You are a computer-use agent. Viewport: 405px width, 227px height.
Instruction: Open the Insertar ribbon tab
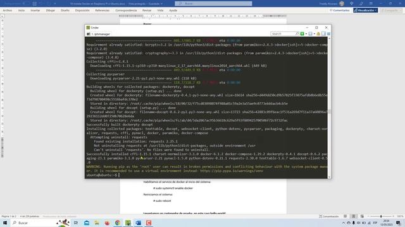click(x=35, y=10)
